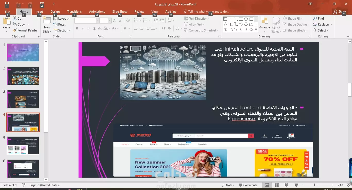The width and height of the screenshot is (352, 190).
Task: Switch to Reading View
Action: click(286, 185)
